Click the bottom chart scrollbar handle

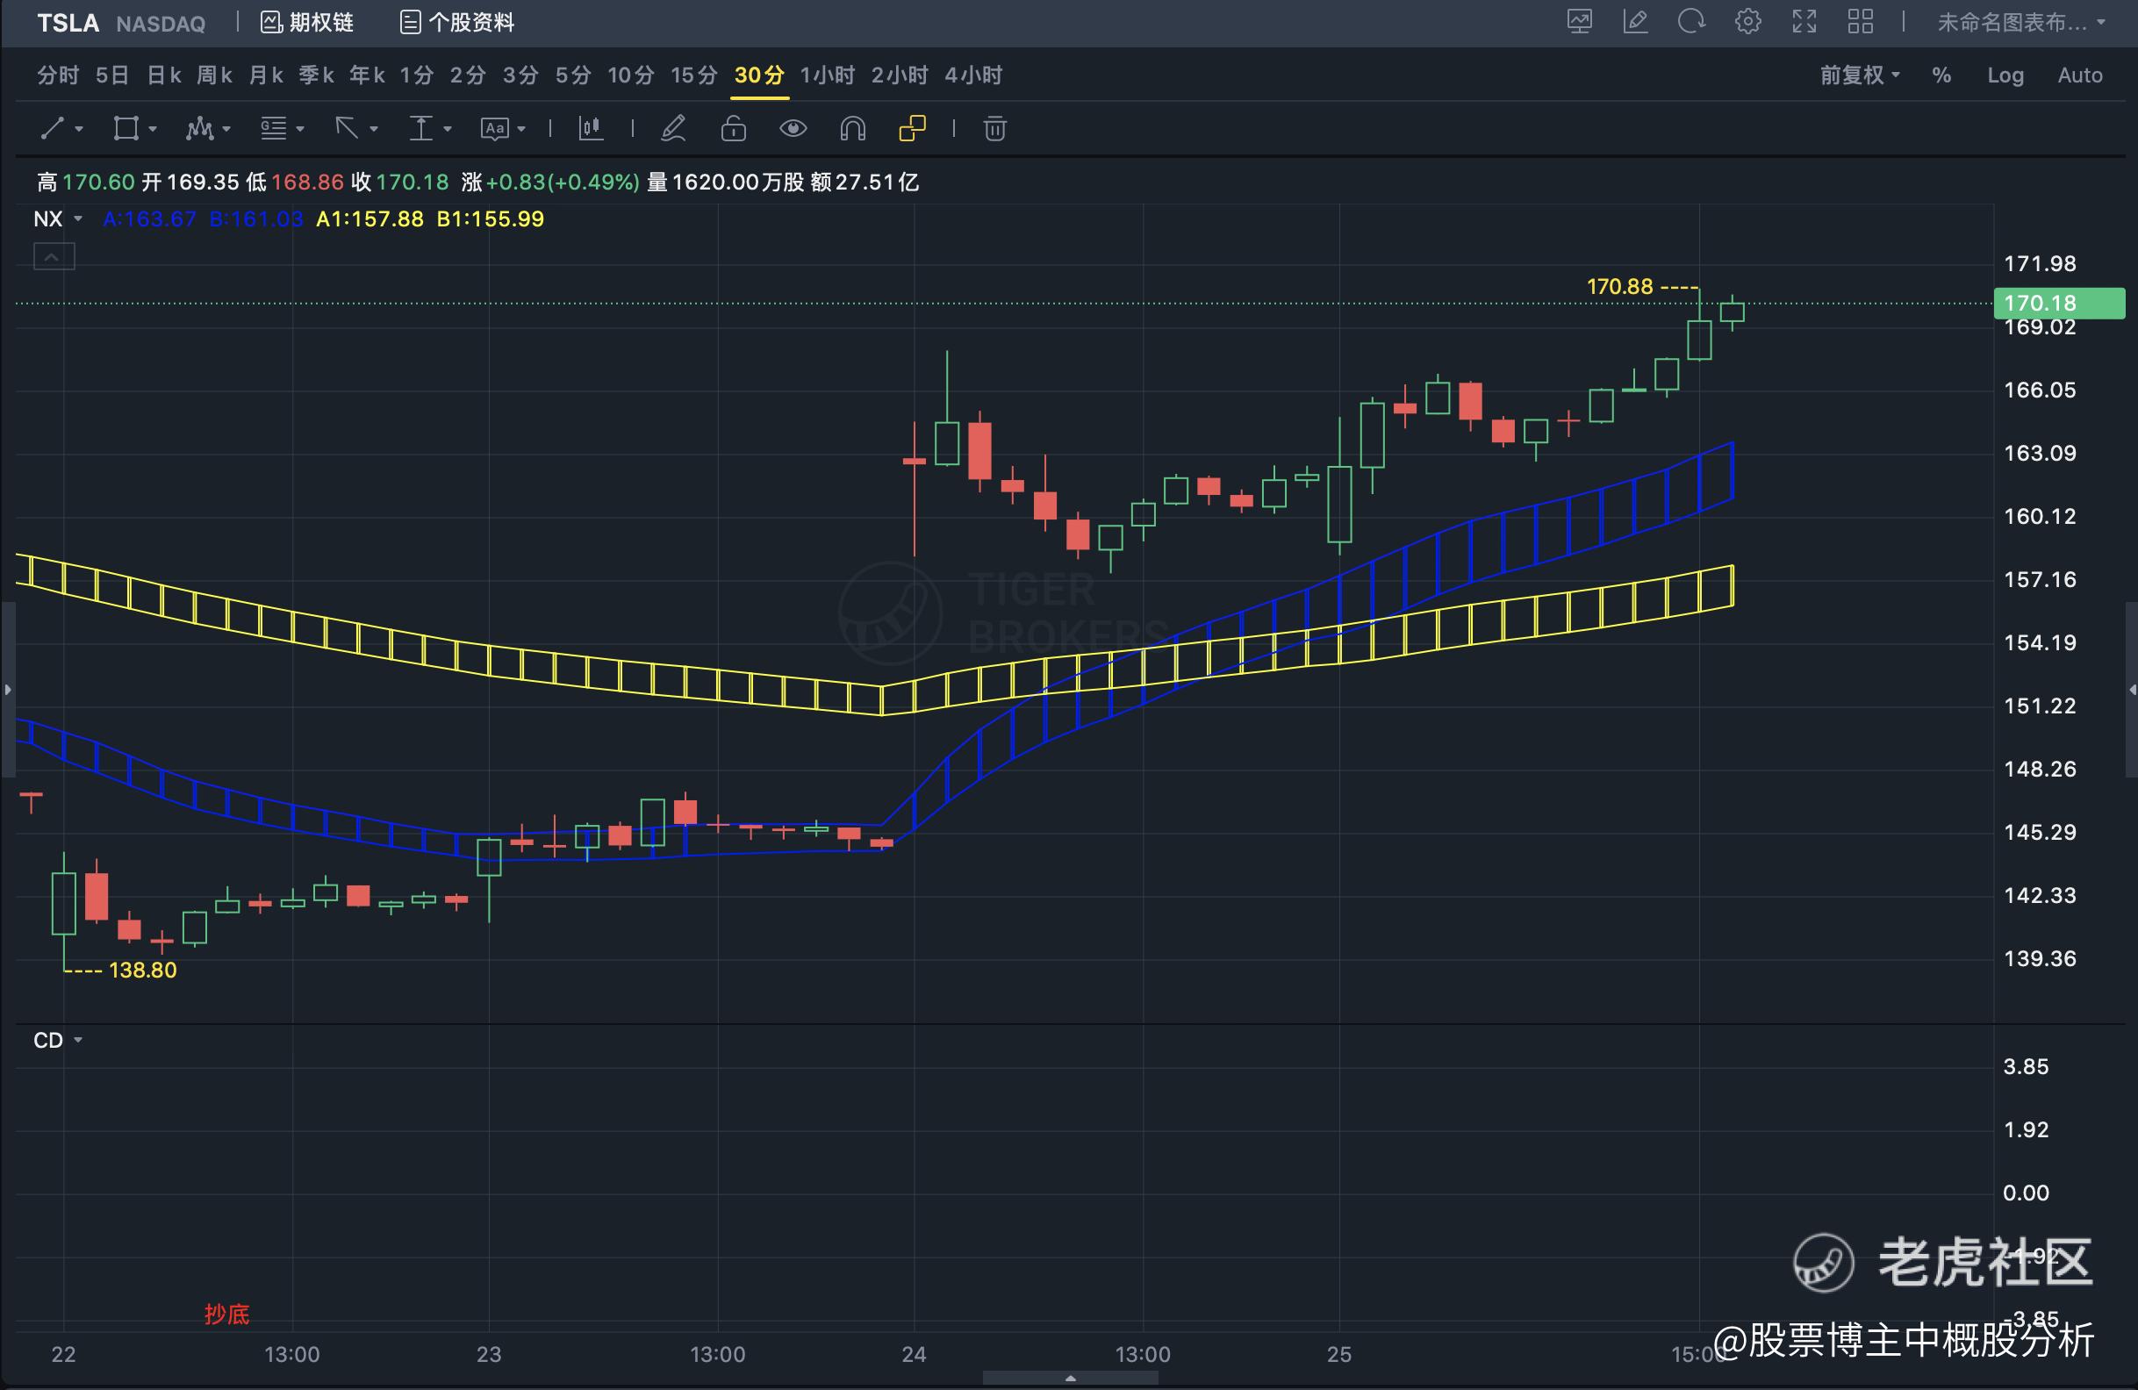click(1070, 1378)
